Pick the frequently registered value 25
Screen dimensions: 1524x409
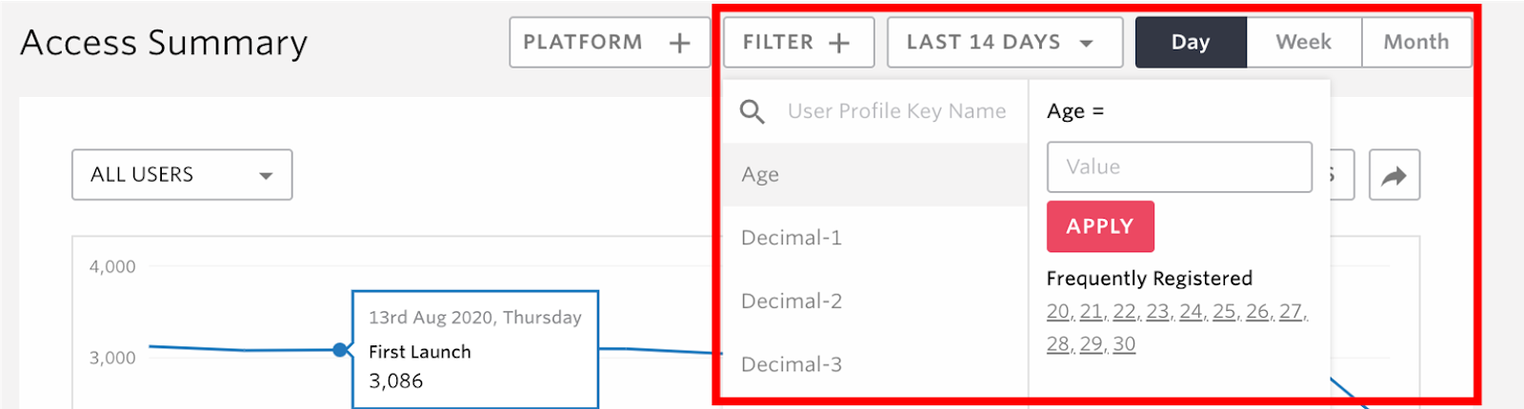1224,312
